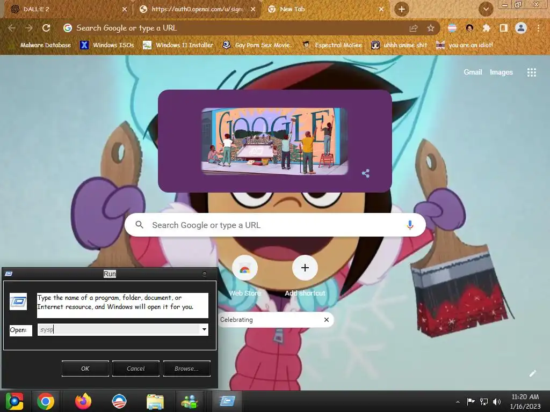550x412 pixels.
Task: Open Chrome from the taskbar
Action: [x=46, y=401]
